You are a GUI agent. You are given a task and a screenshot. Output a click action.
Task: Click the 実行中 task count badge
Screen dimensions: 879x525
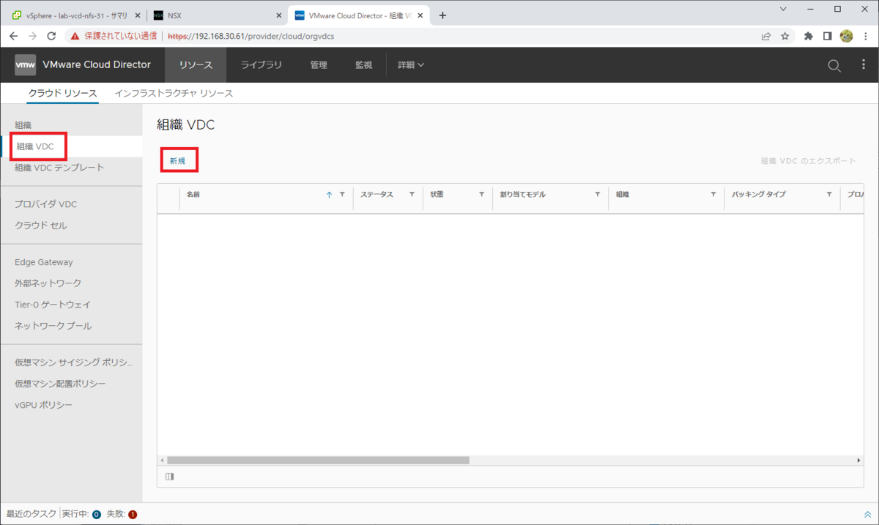96,514
